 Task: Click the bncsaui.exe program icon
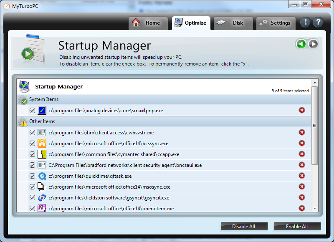pyautogui.click(x=42, y=165)
